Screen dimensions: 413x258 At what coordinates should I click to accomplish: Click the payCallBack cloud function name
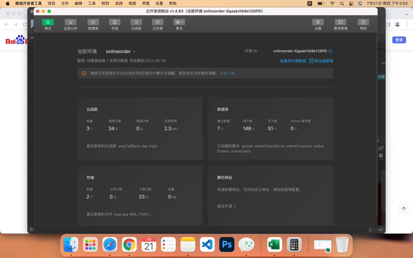click(129, 146)
